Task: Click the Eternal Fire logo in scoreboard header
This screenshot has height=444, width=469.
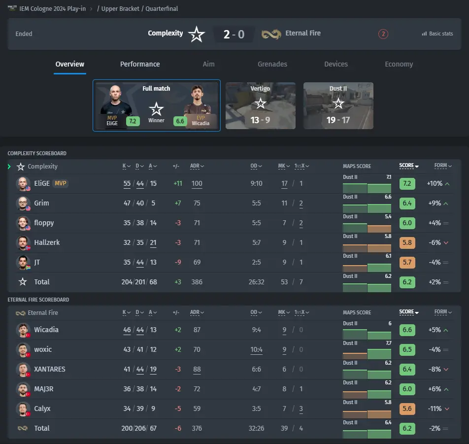Action: (21, 313)
